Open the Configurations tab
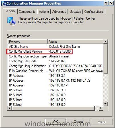Viewport: 115px width, 128px height. click(x=94, y=12)
